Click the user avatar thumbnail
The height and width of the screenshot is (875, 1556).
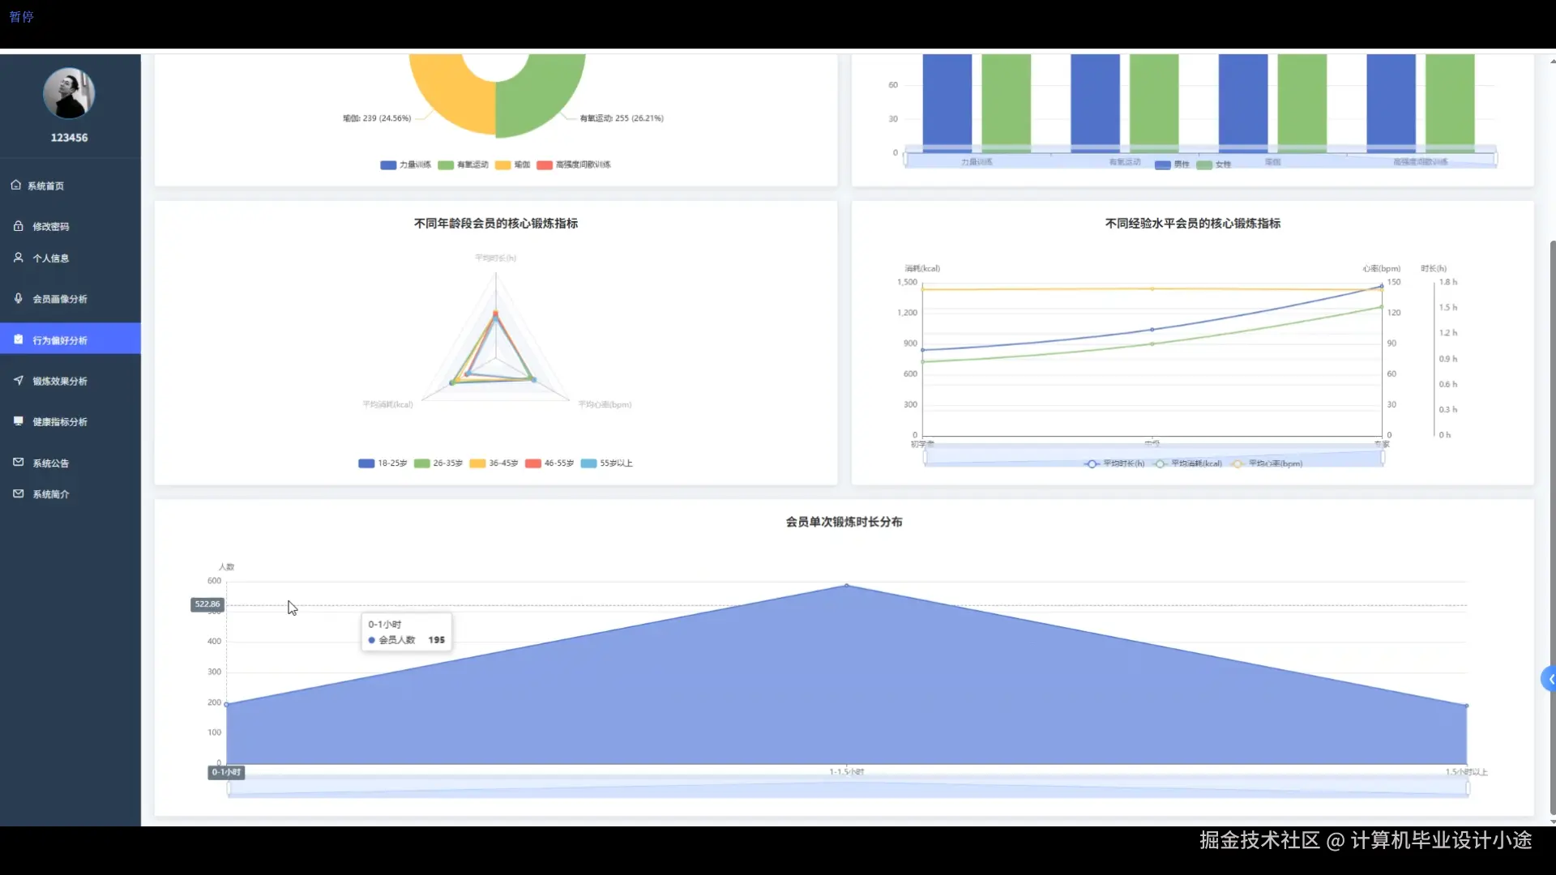tap(69, 93)
